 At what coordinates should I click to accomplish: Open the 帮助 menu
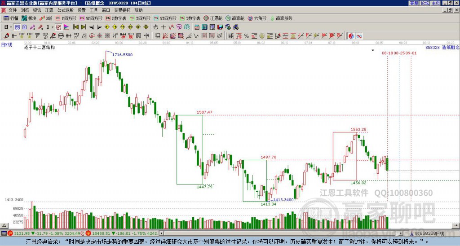tap(138, 10)
